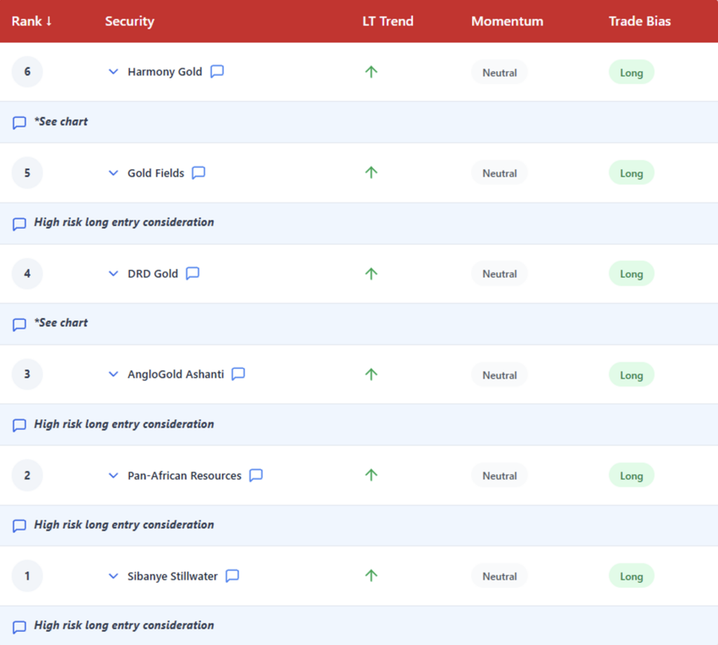Click the Momentum column header
The width and height of the screenshot is (718, 645).
(507, 21)
